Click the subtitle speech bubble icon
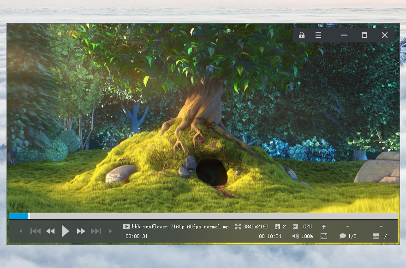The image size is (406, 268). (342, 236)
